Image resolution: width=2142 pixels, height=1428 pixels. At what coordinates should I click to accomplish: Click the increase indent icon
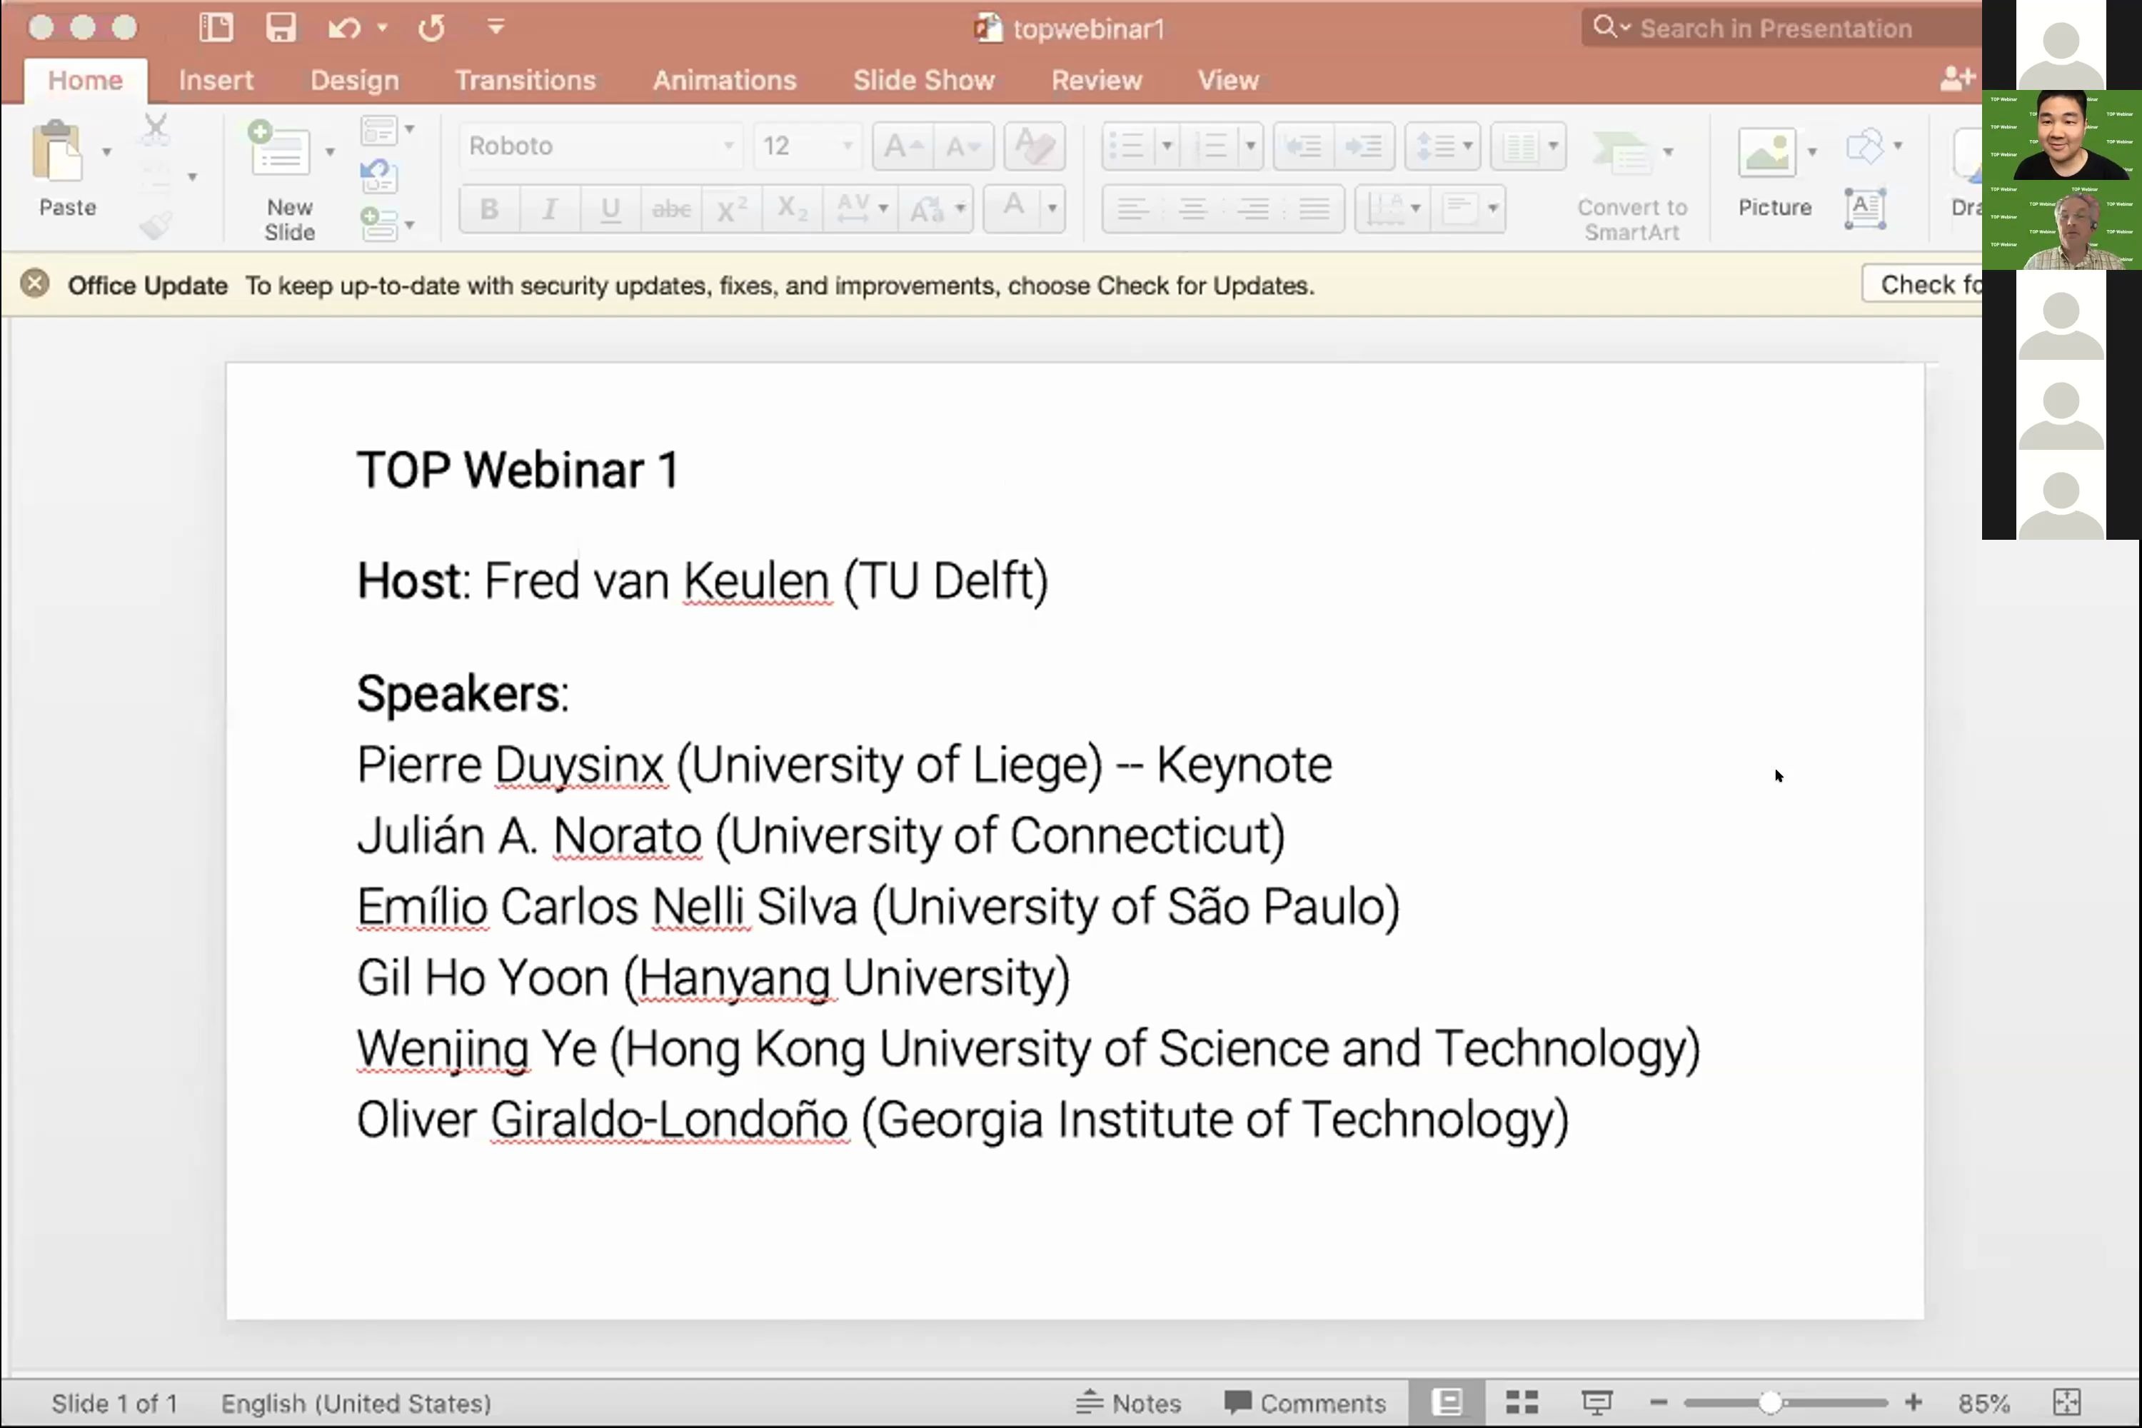tap(1363, 146)
